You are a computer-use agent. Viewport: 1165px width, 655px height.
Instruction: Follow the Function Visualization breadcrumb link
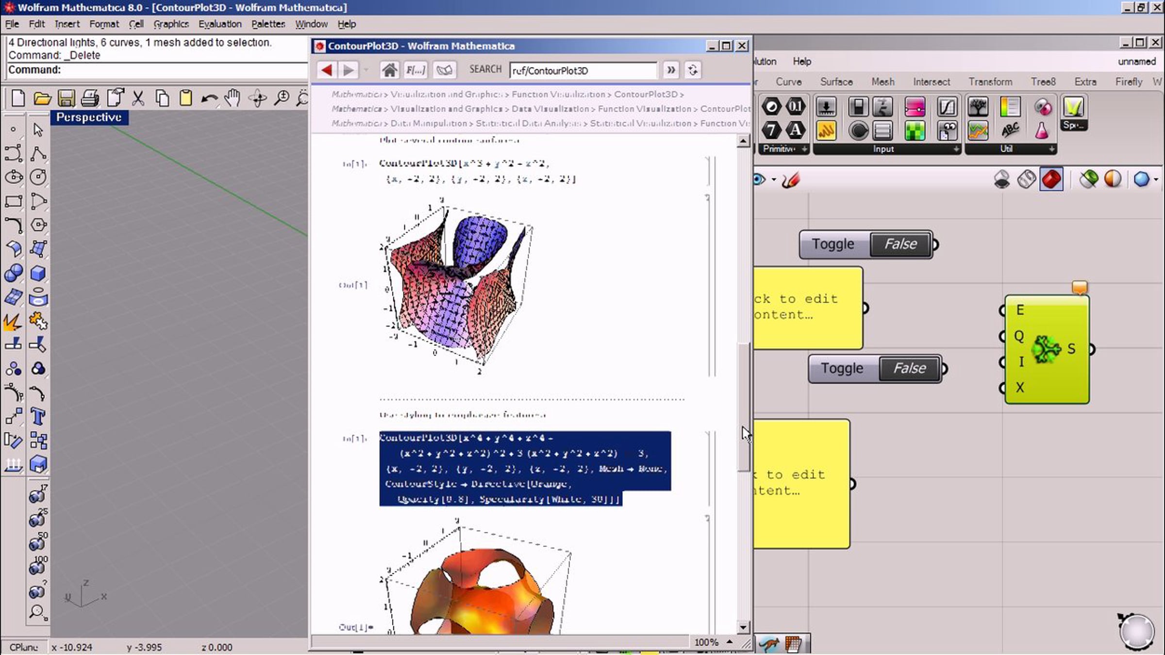pos(558,94)
